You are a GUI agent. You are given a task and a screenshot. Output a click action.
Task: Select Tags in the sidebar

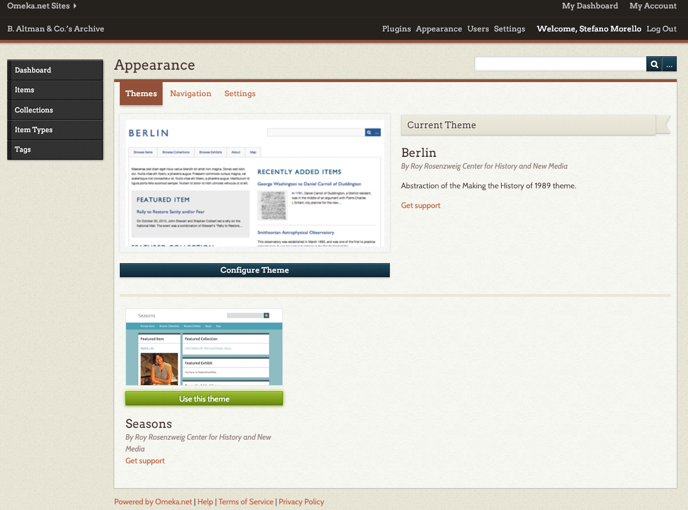[x=55, y=150]
